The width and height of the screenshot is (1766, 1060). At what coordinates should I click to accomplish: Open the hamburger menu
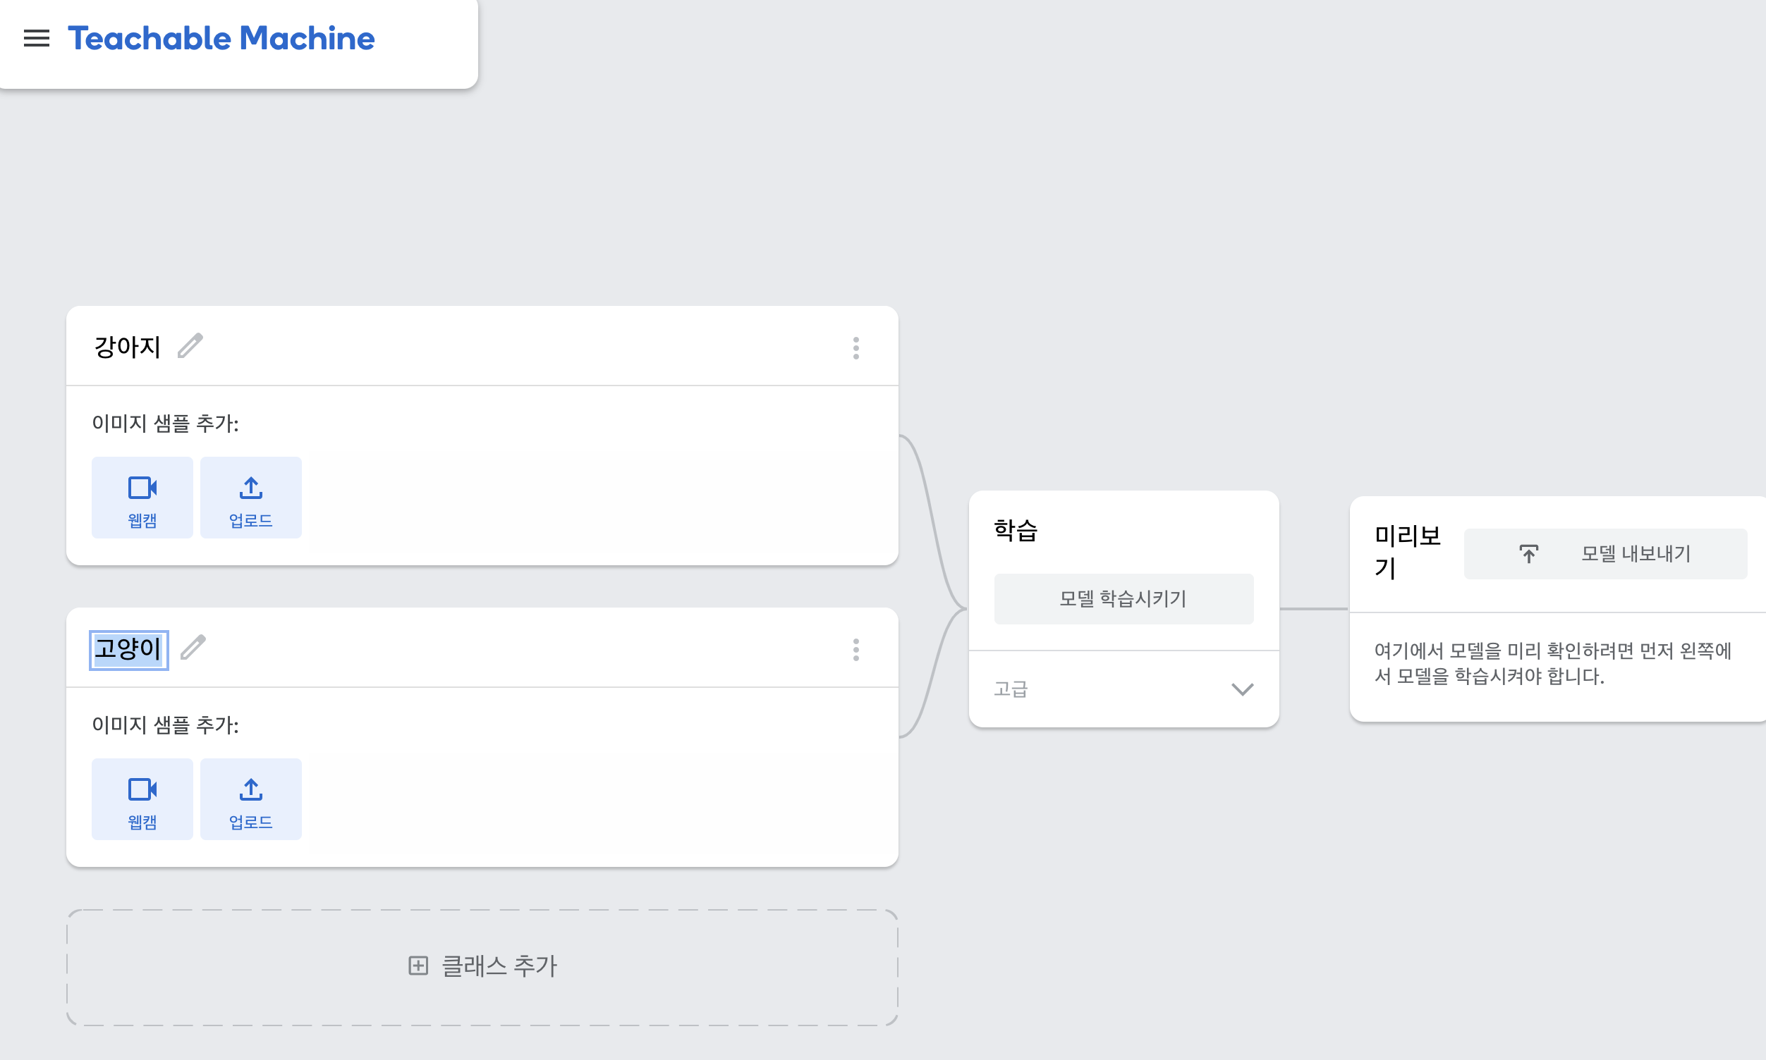pos(37,38)
